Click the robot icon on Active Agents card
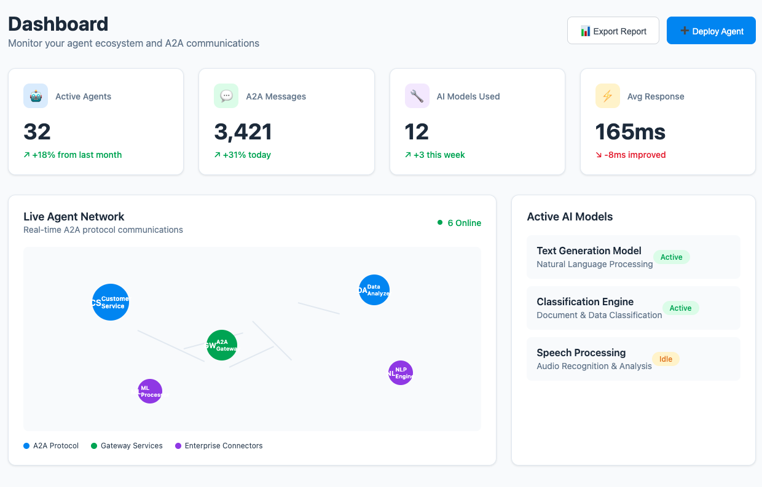This screenshot has height=487, width=762. [36, 96]
